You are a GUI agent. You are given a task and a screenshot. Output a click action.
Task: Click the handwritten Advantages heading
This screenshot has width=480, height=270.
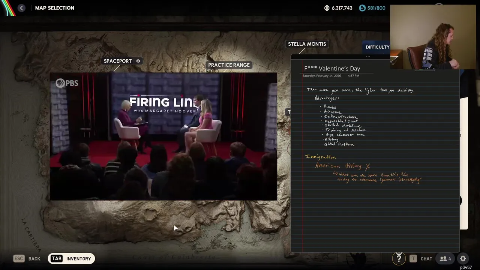point(327,98)
